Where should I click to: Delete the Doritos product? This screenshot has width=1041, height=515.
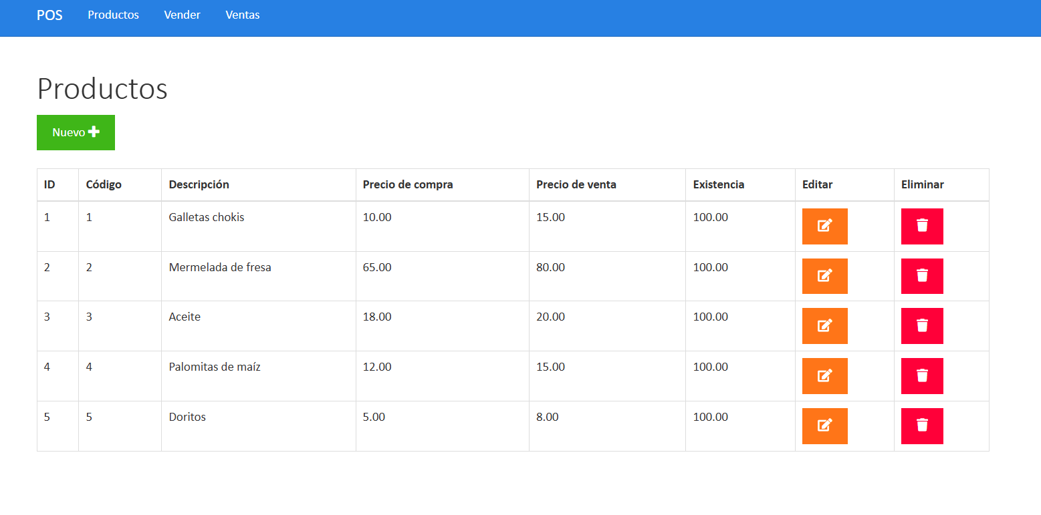point(922,426)
